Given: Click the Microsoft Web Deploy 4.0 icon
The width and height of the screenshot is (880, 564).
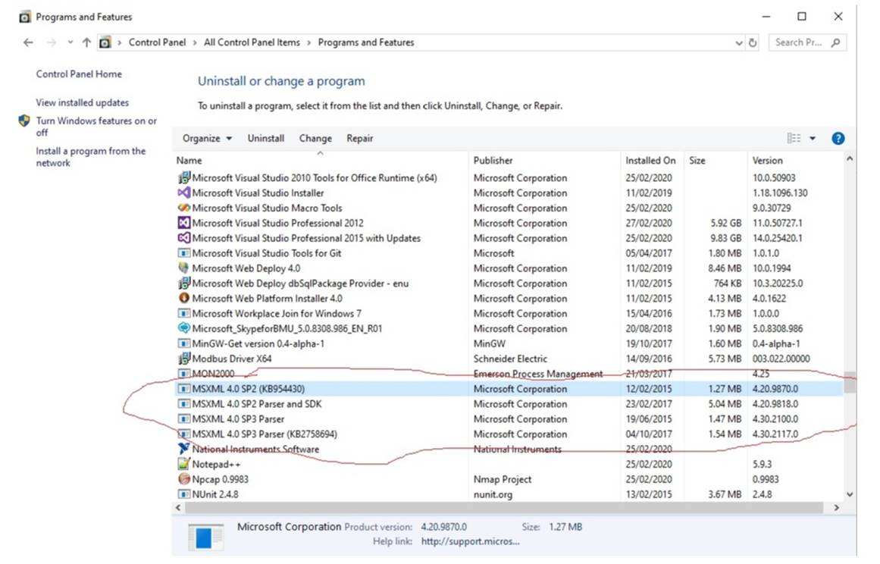Looking at the screenshot, I should 183,268.
